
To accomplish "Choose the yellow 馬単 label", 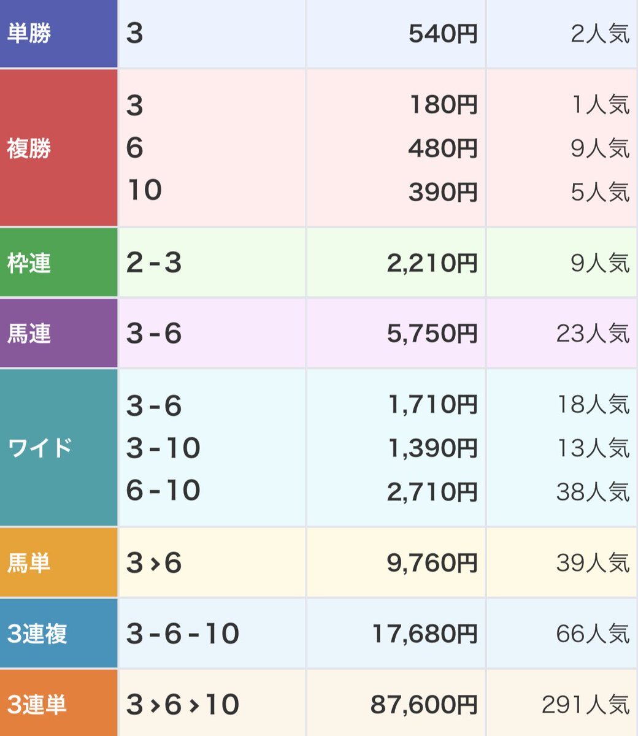I will [29, 562].
